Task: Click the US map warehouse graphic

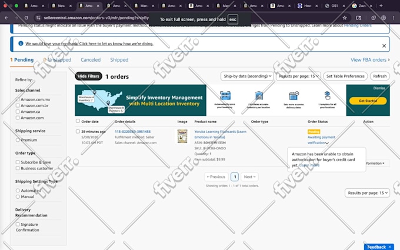Action: pyautogui.click(x=101, y=100)
